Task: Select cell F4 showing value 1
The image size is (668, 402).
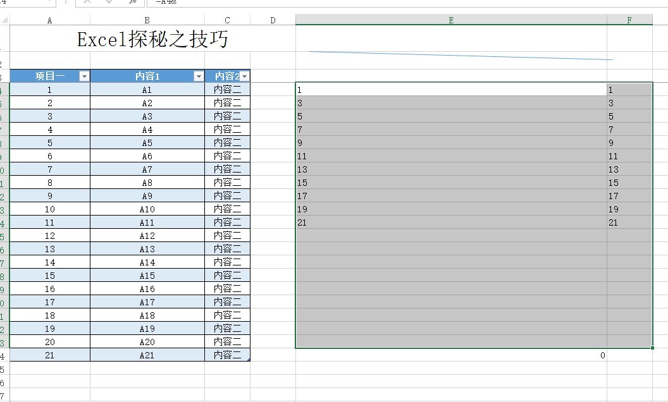Action: (629, 89)
